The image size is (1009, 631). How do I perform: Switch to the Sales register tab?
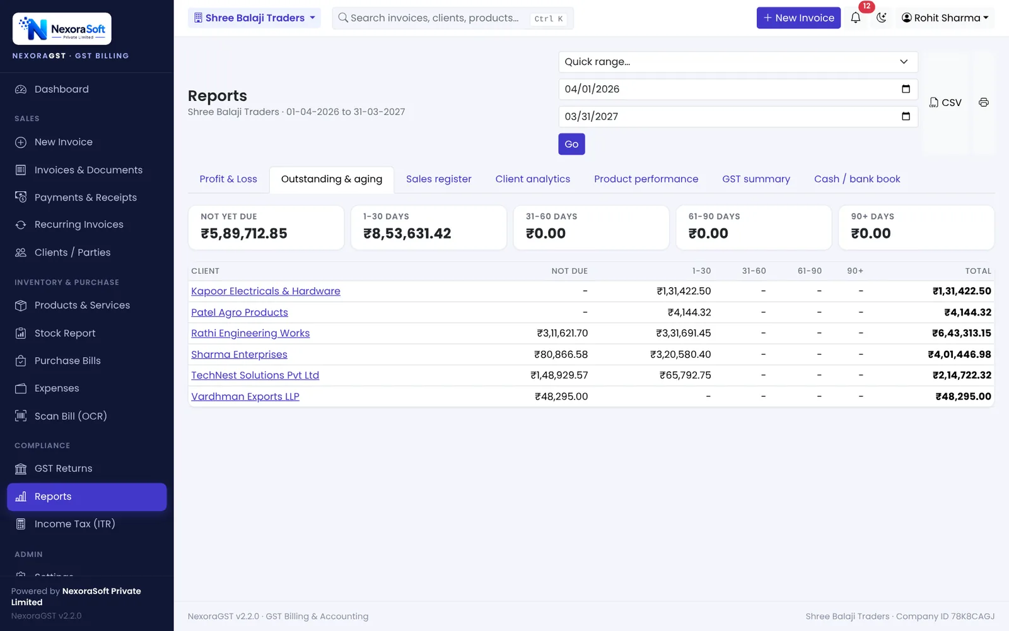pos(439,179)
